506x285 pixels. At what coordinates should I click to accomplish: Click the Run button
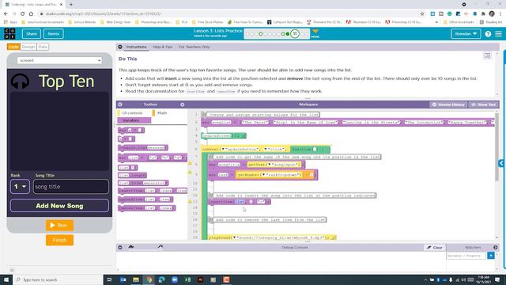[x=59, y=225]
